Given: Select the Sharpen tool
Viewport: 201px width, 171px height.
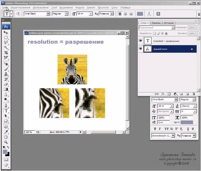Looking at the screenshot, I should tap(6, 95).
